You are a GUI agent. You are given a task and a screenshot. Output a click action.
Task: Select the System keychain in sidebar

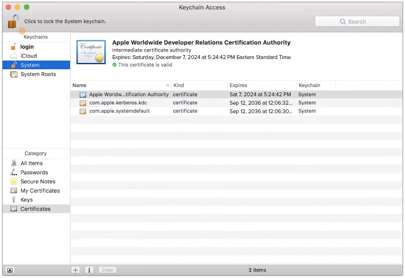pyautogui.click(x=36, y=65)
